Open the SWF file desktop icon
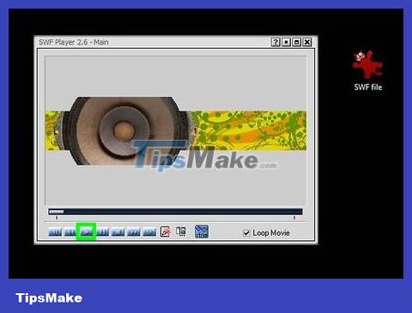 (x=367, y=70)
